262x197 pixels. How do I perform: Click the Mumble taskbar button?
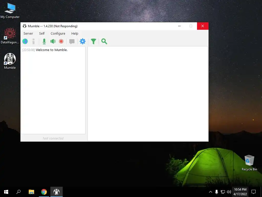point(57,192)
